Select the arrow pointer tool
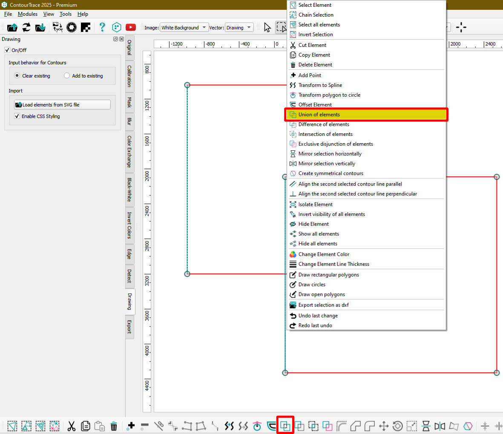The height and width of the screenshot is (434, 503). 267,27
